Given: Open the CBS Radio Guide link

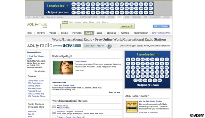Looking at the screenshot, I should 35,83.
